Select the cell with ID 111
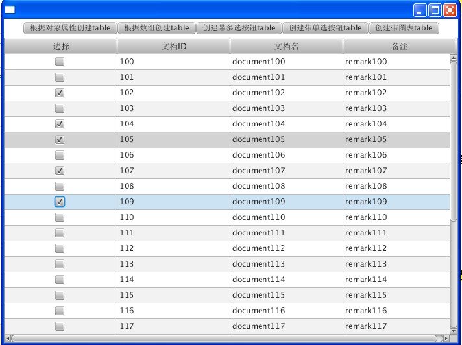 point(173,233)
